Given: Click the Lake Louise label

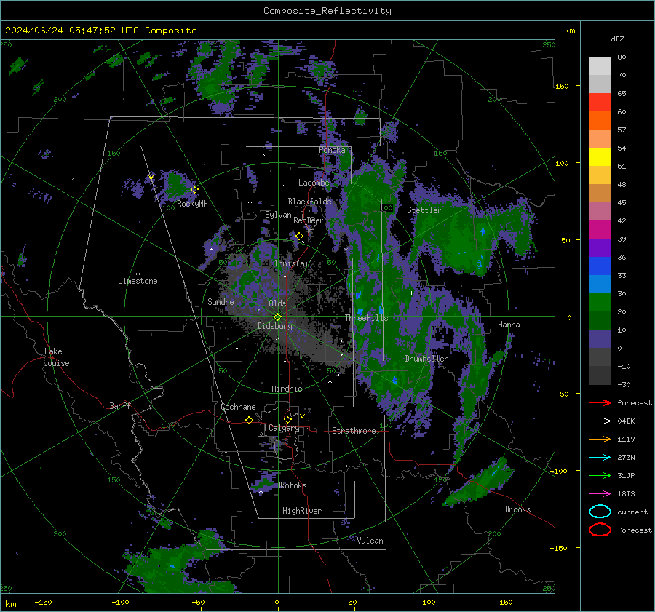Looking at the screenshot, I should point(56,357).
